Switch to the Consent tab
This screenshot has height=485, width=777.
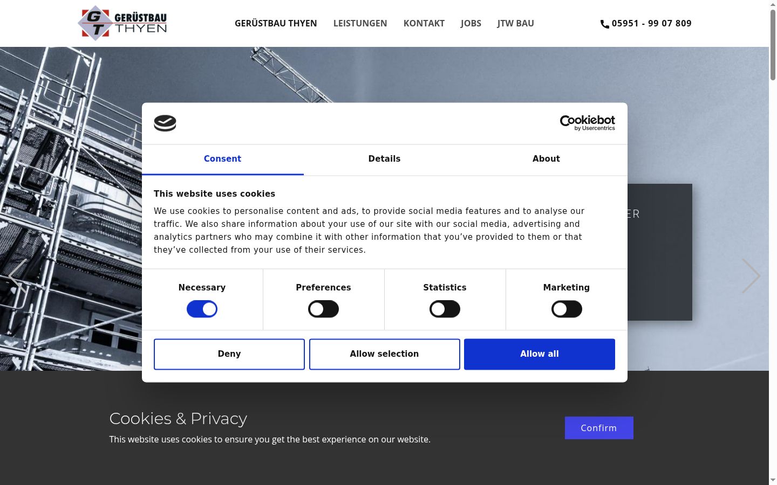(x=222, y=159)
